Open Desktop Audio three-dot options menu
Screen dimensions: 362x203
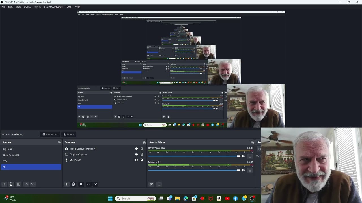[250, 156]
